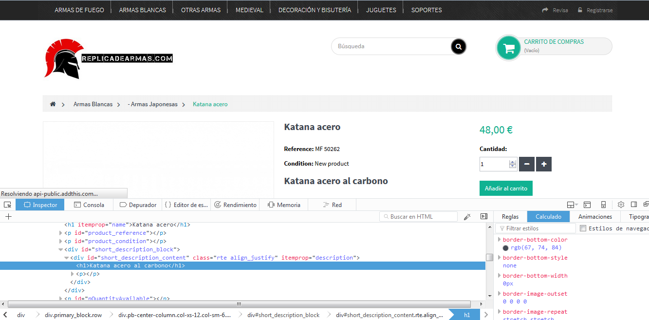Viewport: 649px width, 320px height.
Task: Select the Calculado sidebar tab
Action: (x=548, y=217)
